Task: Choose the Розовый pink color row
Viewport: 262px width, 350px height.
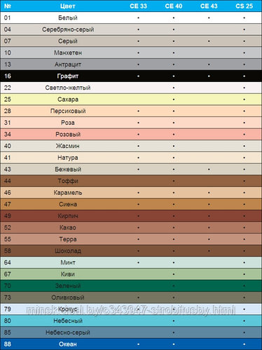Action: [131, 134]
